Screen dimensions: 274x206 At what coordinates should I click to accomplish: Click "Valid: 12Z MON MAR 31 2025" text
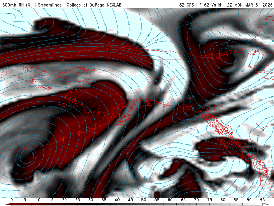[x=242, y=5]
